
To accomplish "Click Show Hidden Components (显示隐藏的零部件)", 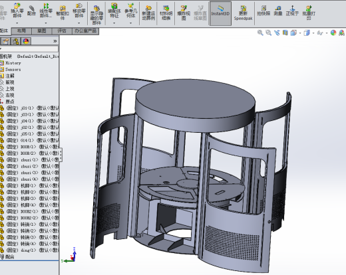I will tap(96, 15).
